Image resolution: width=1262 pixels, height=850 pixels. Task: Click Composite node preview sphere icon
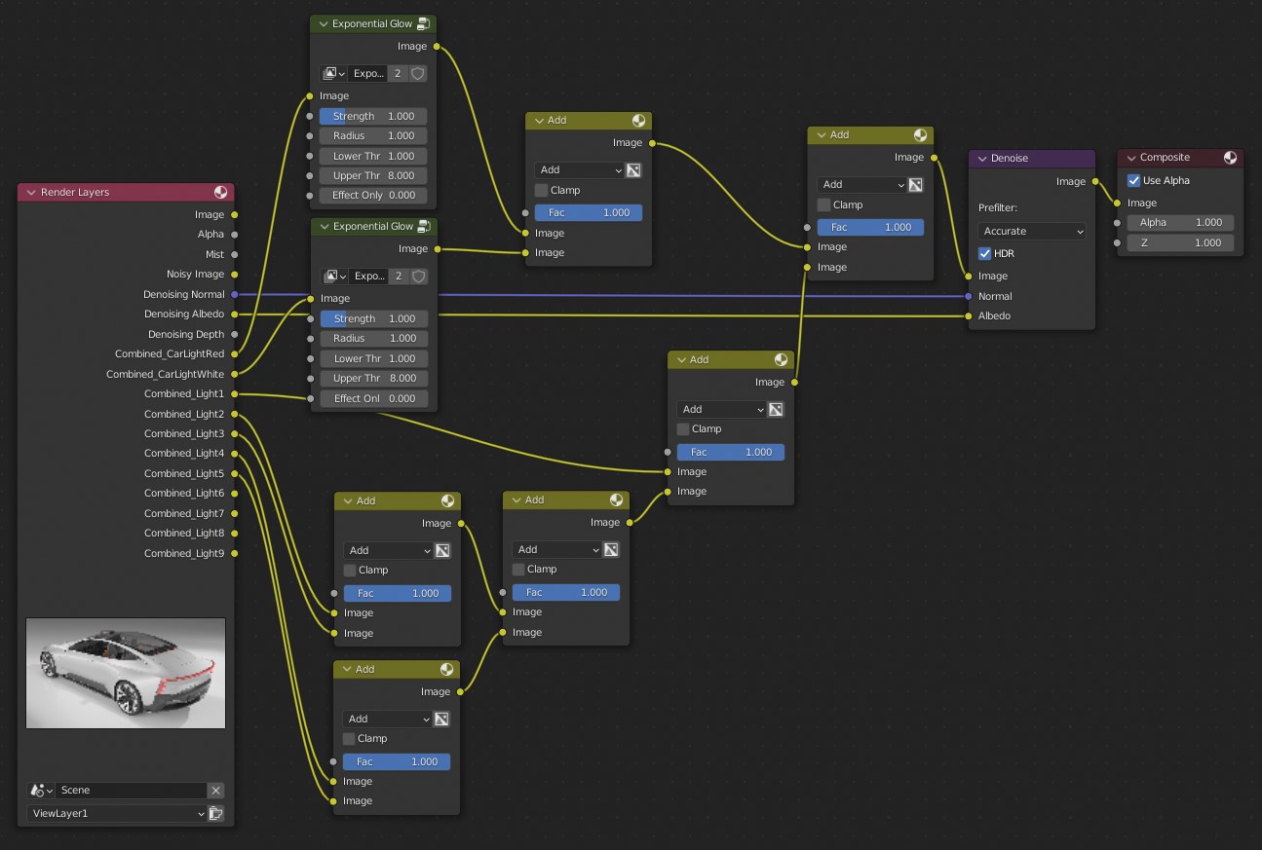(1230, 157)
